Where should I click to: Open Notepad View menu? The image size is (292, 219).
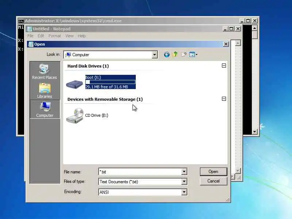pyautogui.click(x=69, y=36)
